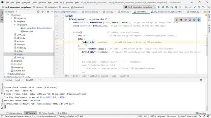211x118 pixels.
Task: Open the SciView side panel
Action: (x=209, y=29)
